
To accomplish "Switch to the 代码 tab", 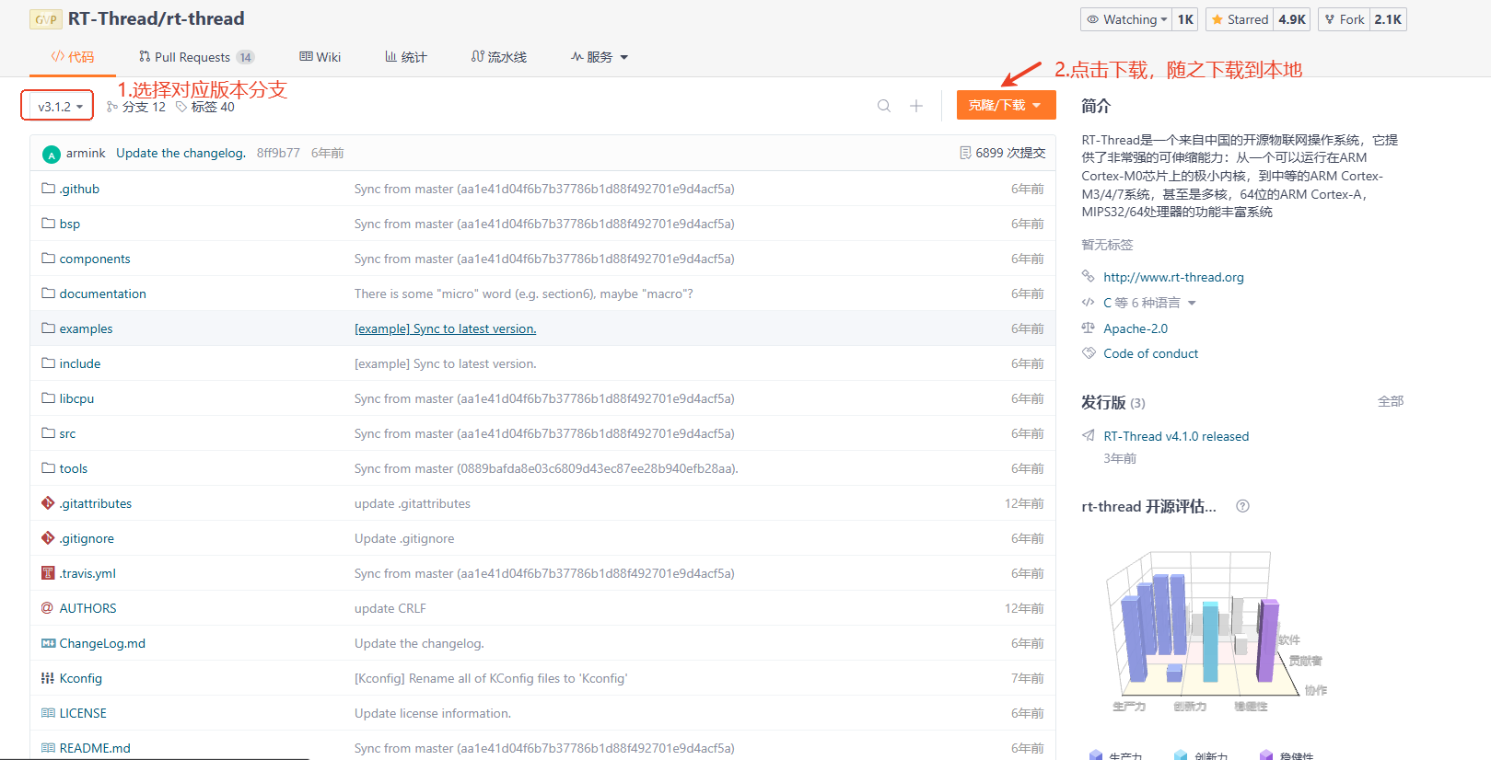I will click(73, 57).
